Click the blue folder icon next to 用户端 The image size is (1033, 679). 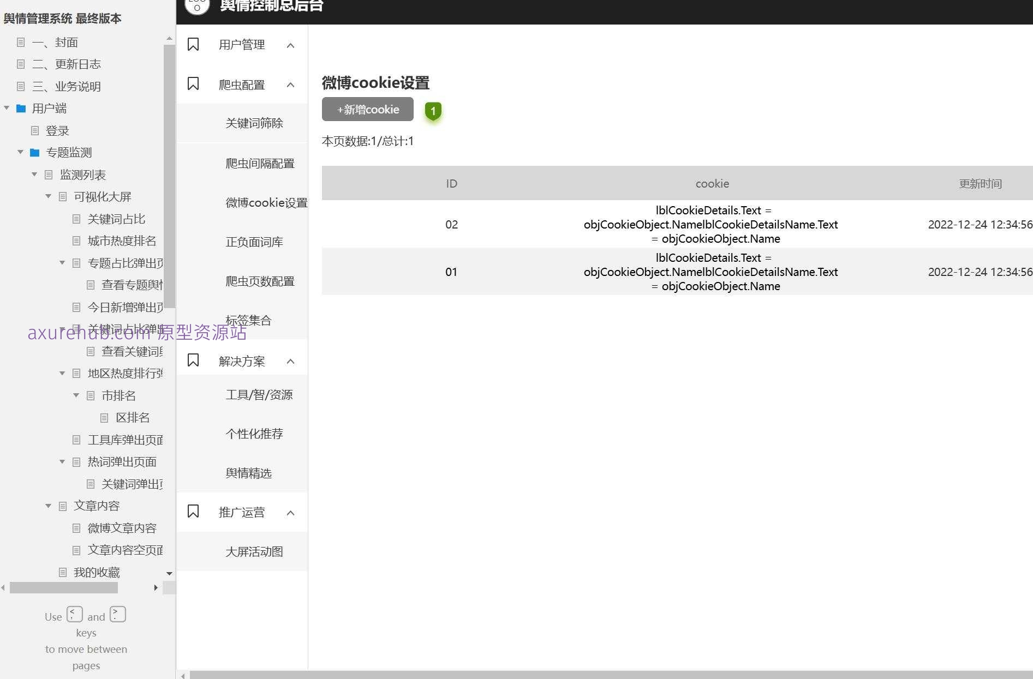(x=21, y=109)
